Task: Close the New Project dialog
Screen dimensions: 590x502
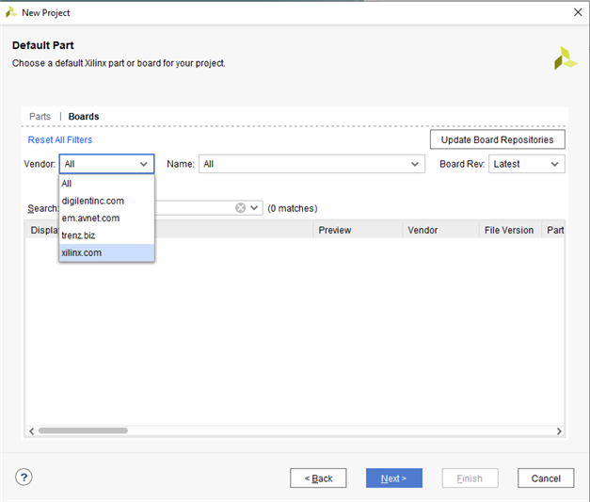Action: pos(576,12)
